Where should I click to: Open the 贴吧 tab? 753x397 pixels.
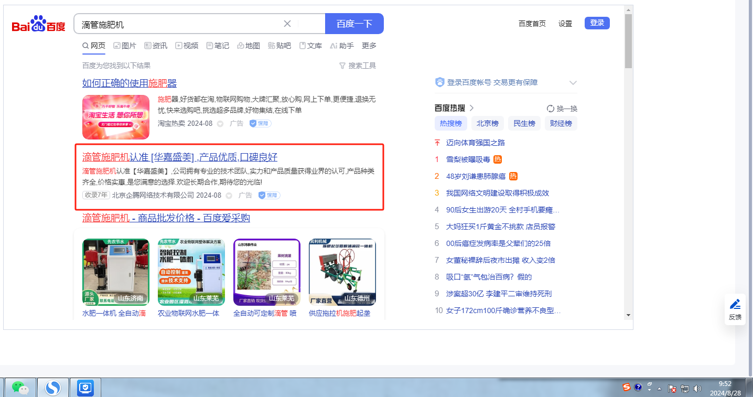tap(279, 46)
